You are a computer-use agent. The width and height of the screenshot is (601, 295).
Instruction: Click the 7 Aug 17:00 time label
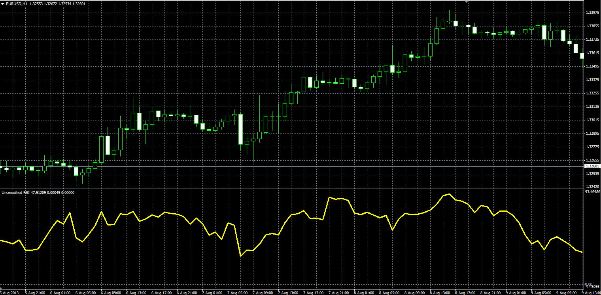click(313, 293)
